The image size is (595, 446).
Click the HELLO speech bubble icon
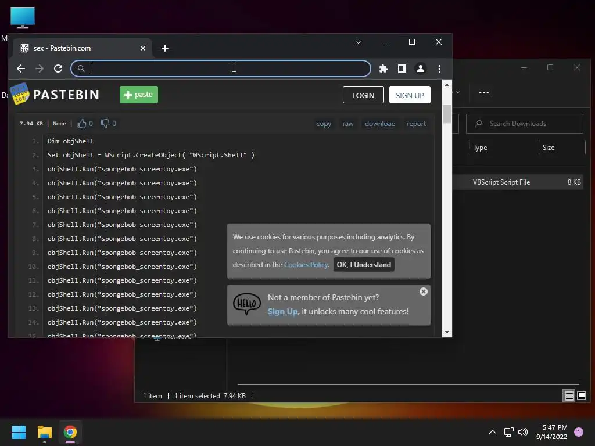[246, 304]
